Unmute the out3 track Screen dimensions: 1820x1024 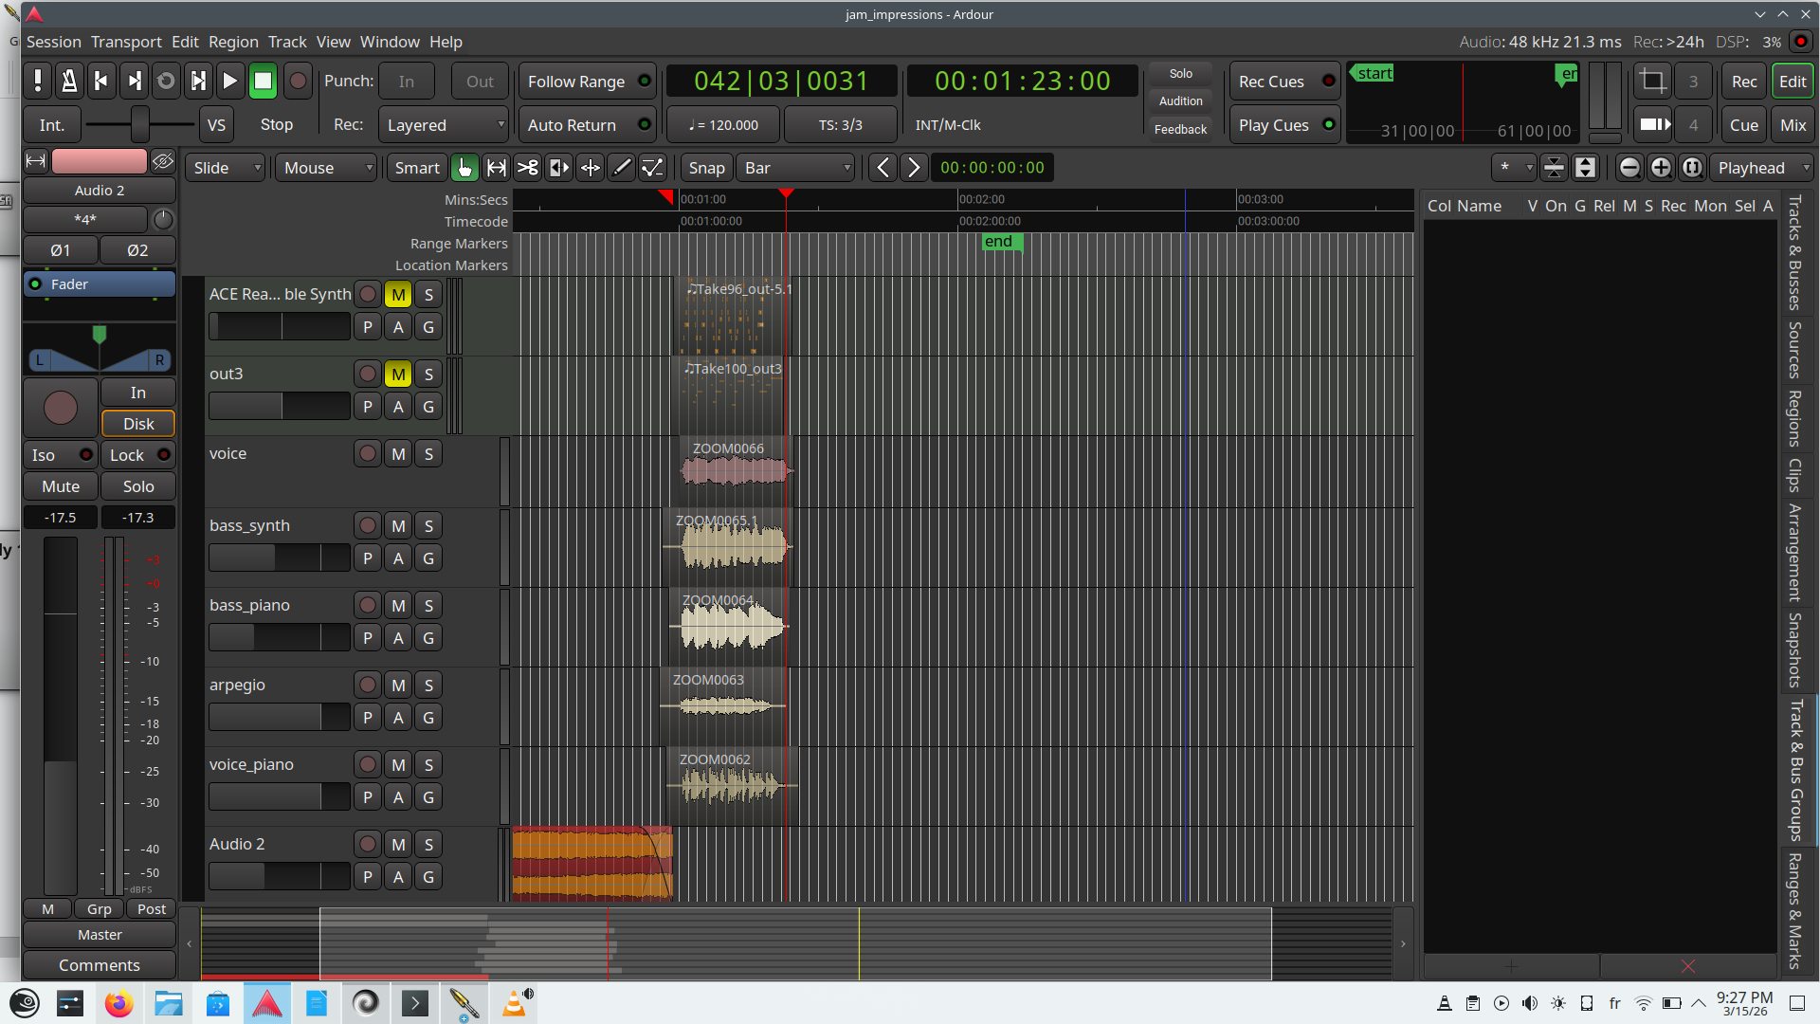tap(398, 375)
